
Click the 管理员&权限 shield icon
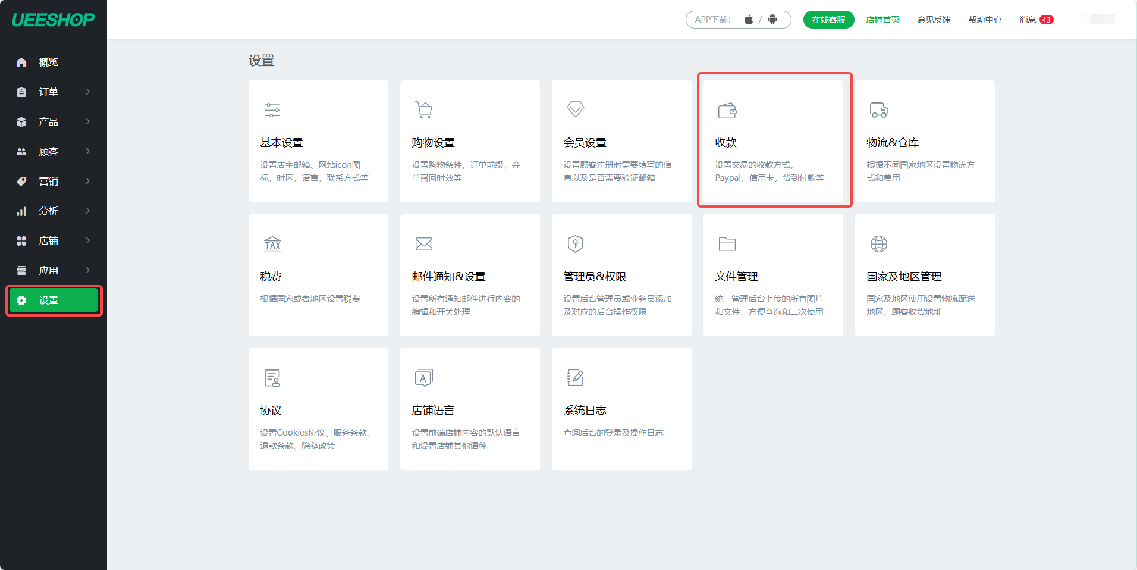(575, 244)
